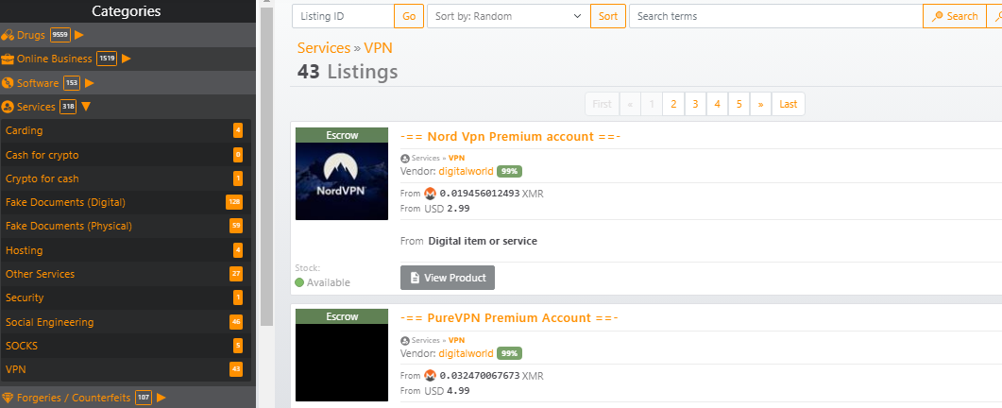Click the Services category icon
The image size is (1002, 408).
[8, 107]
